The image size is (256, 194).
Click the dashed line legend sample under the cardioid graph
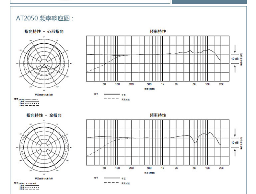click(x=111, y=99)
